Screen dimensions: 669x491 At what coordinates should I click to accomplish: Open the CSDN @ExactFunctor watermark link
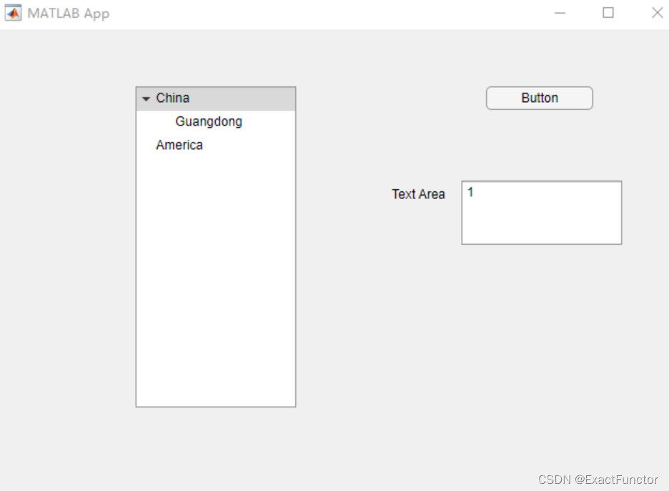pyautogui.click(x=597, y=480)
